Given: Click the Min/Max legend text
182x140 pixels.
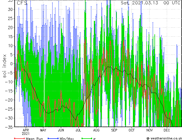Looking at the screenshot, I should [x=67, y=139].
